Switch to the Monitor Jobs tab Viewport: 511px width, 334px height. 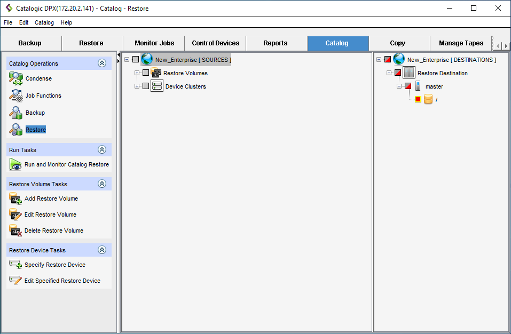[154, 43]
